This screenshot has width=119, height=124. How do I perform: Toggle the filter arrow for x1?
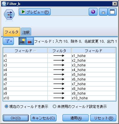click(59, 56)
